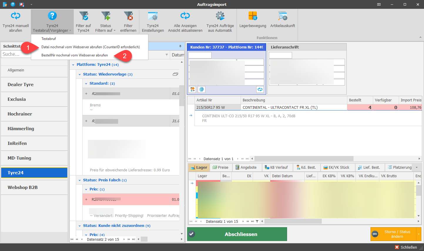This screenshot has height=251, width=424.
Task: Choose Datei nochmal vom Webserver abrufen
Action: (91, 47)
